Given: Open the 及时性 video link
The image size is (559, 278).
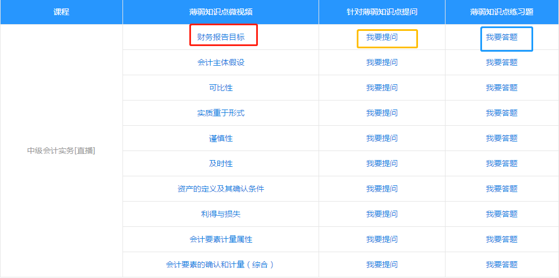Looking at the screenshot, I should (x=221, y=163).
